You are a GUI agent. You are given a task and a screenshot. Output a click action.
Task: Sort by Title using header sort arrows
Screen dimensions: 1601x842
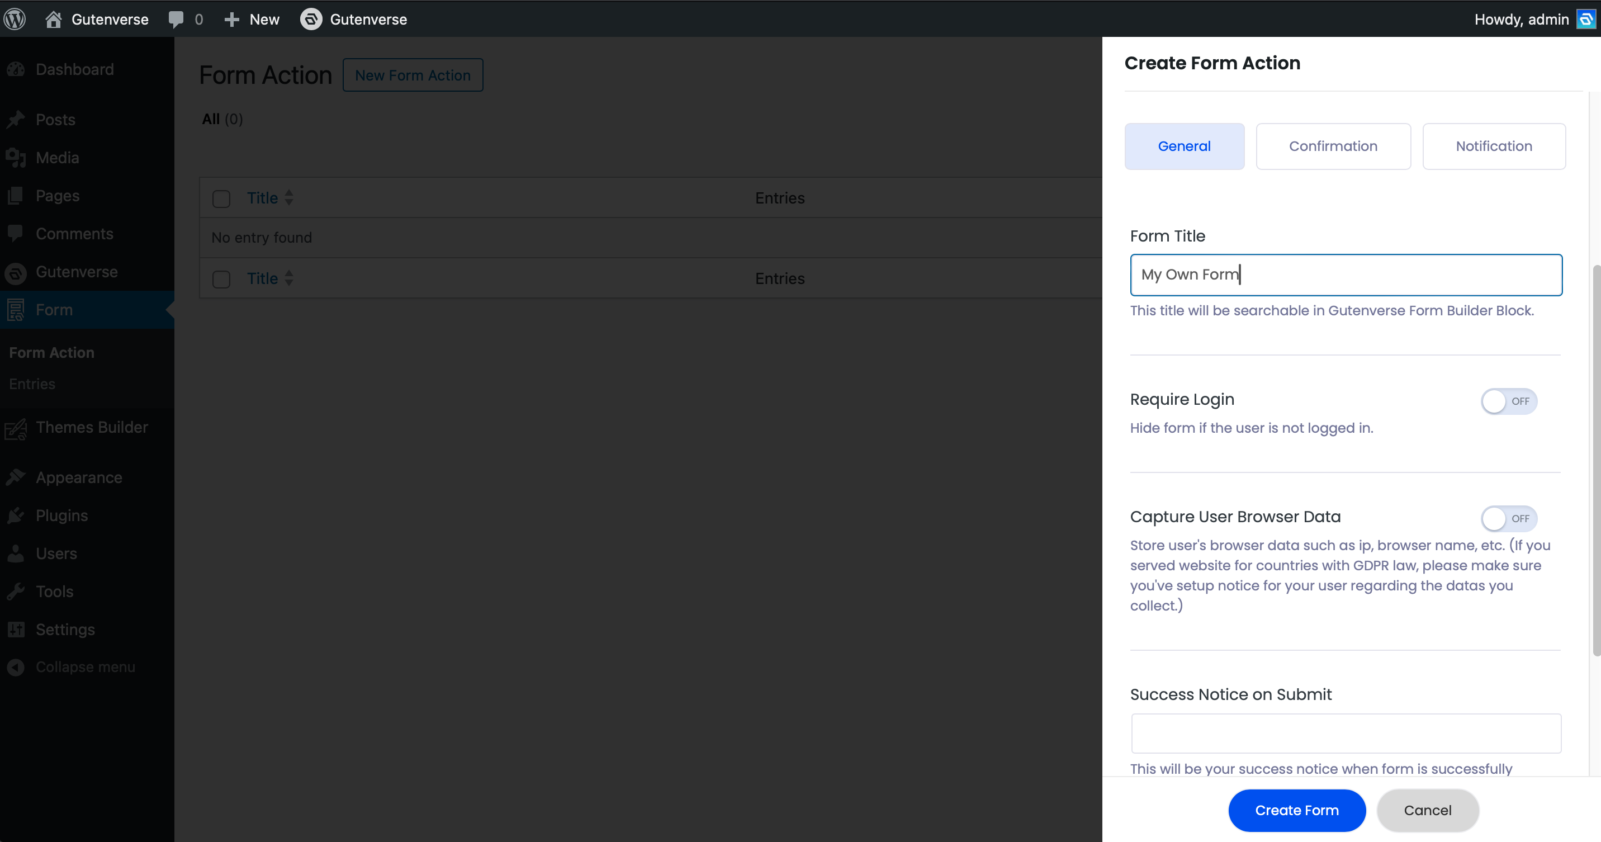point(288,197)
